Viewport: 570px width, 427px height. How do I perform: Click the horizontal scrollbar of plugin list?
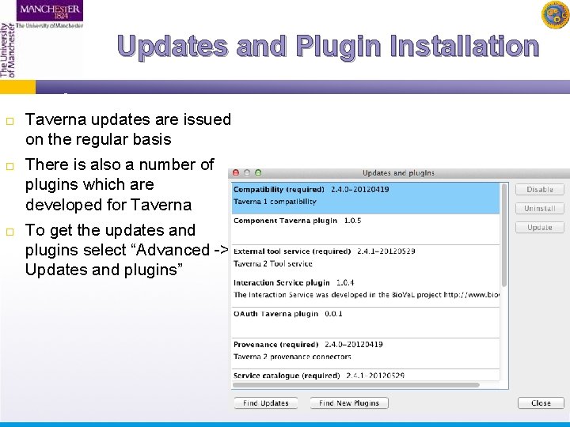(x=356, y=385)
